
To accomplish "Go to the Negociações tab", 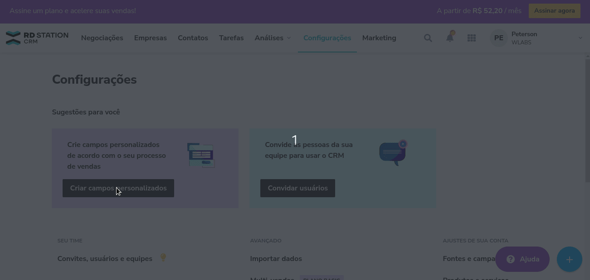I will [x=102, y=38].
